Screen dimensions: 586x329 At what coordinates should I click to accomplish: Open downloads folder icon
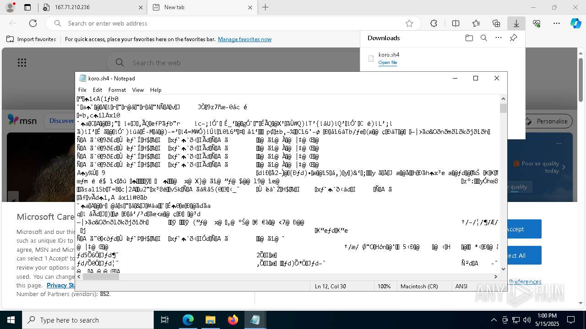click(469, 38)
